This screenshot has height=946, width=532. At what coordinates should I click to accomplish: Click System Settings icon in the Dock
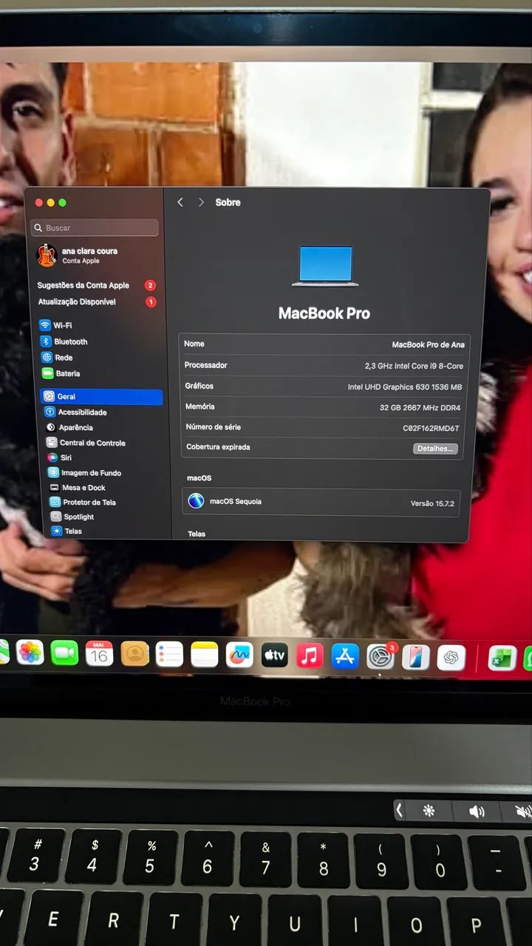(x=381, y=656)
